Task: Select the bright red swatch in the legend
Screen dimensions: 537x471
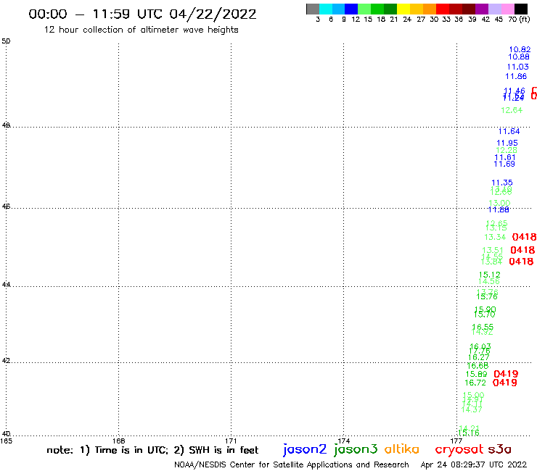Action: 443,9
